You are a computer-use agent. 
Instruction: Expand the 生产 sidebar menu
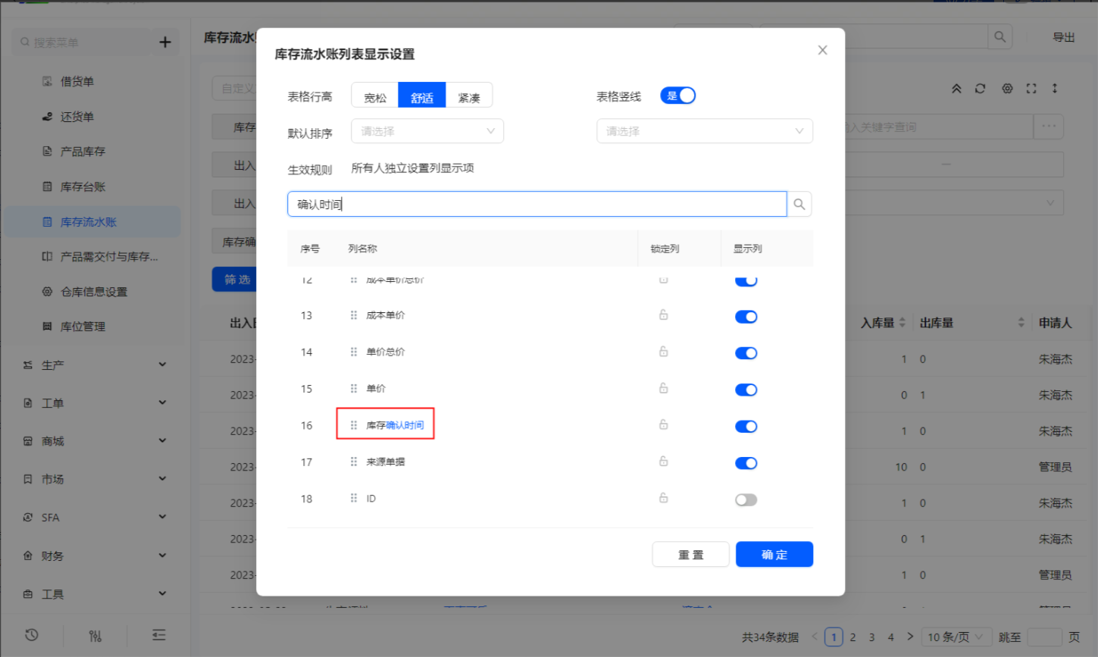(95, 365)
